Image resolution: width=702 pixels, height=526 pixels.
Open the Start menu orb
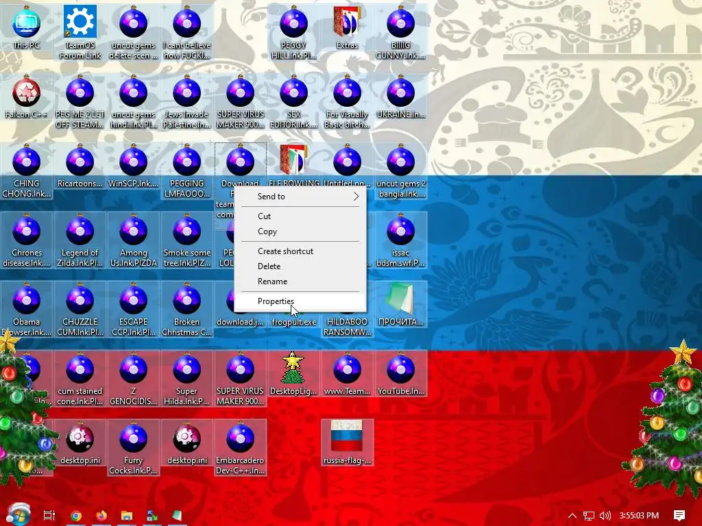pos(19,514)
